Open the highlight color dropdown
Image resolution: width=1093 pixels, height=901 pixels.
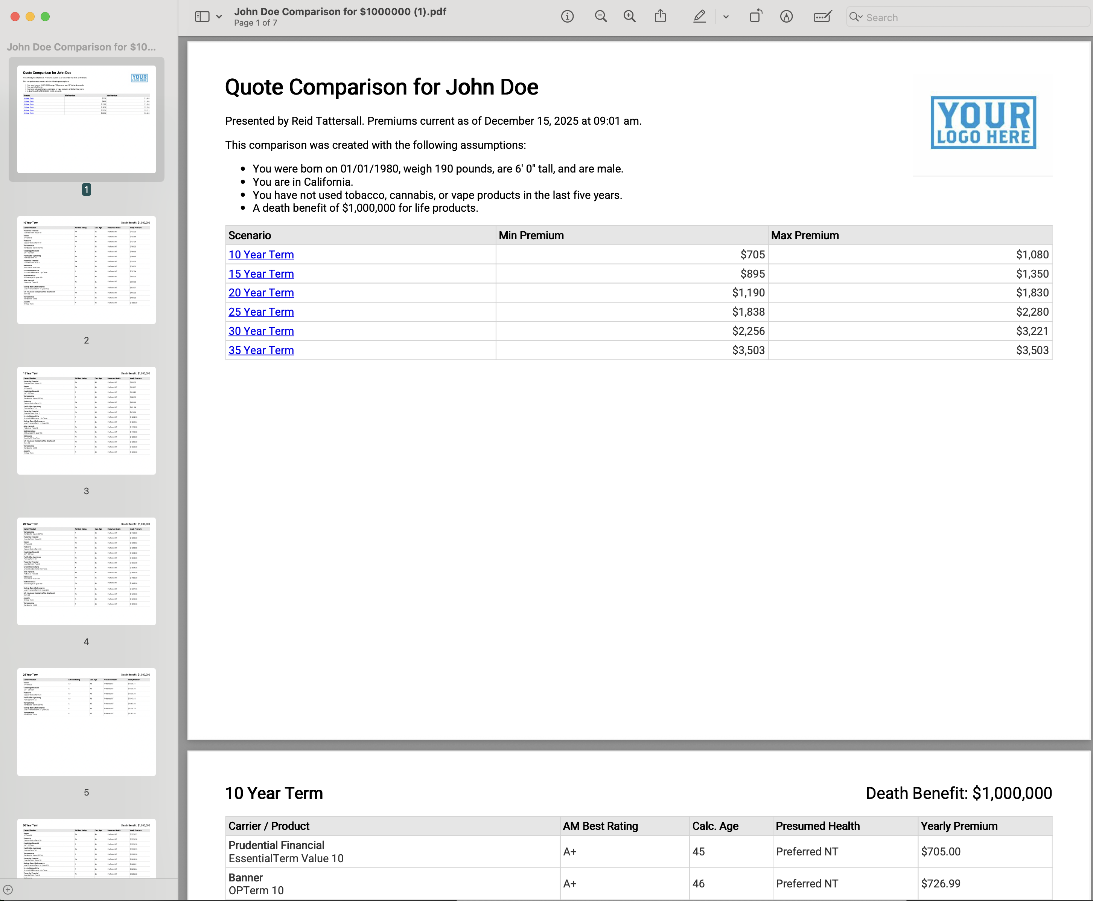point(725,16)
